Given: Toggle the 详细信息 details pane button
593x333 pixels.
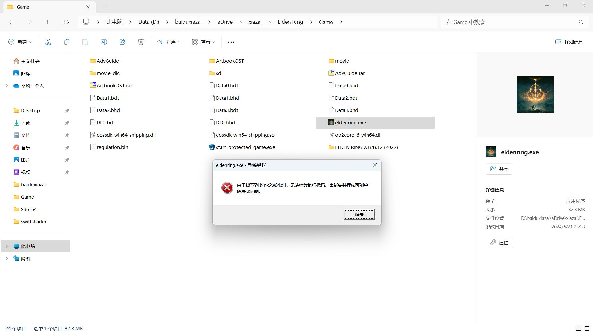Looking at the screenshot, I should pyautogui.click(x=569, y=42).
